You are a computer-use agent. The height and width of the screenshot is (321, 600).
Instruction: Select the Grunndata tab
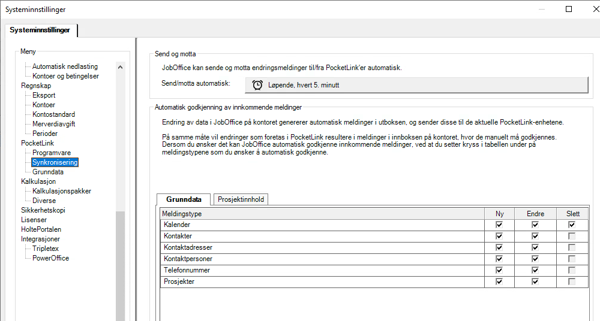pos(184,199)
